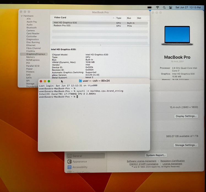Sort by the Slot column header
Viewport: 206px width, 192px height.
click(139, 18)
